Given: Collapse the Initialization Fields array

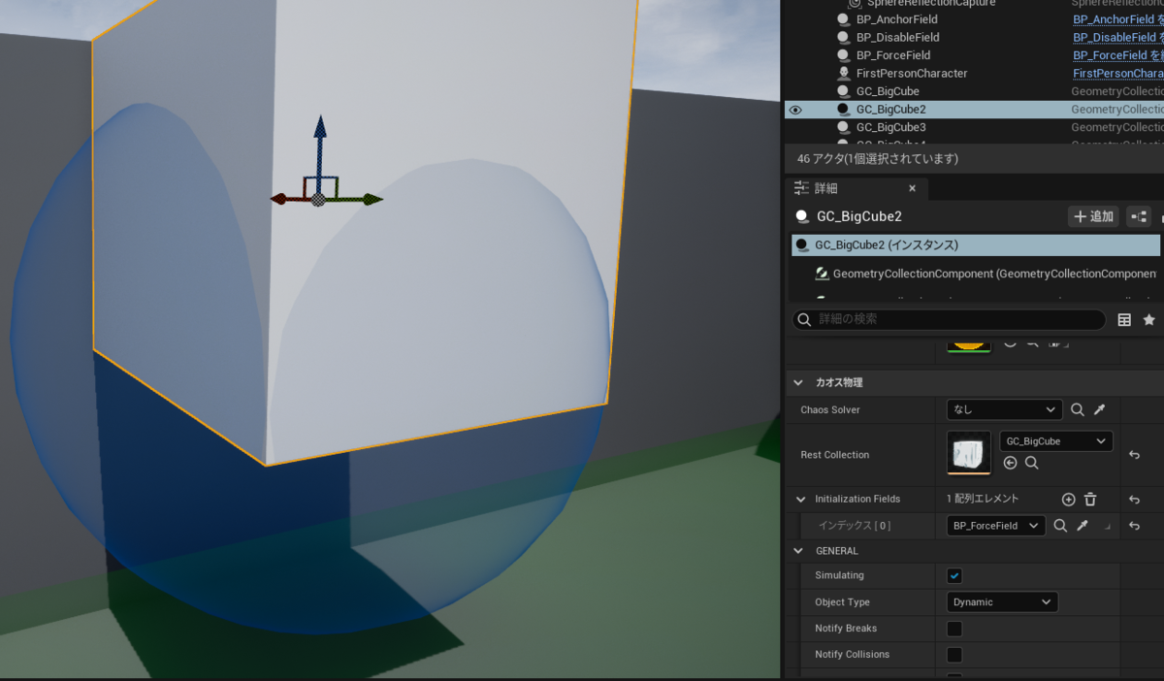Looking at the screenshot, I should pyautogui.click(x=800, y=500).
